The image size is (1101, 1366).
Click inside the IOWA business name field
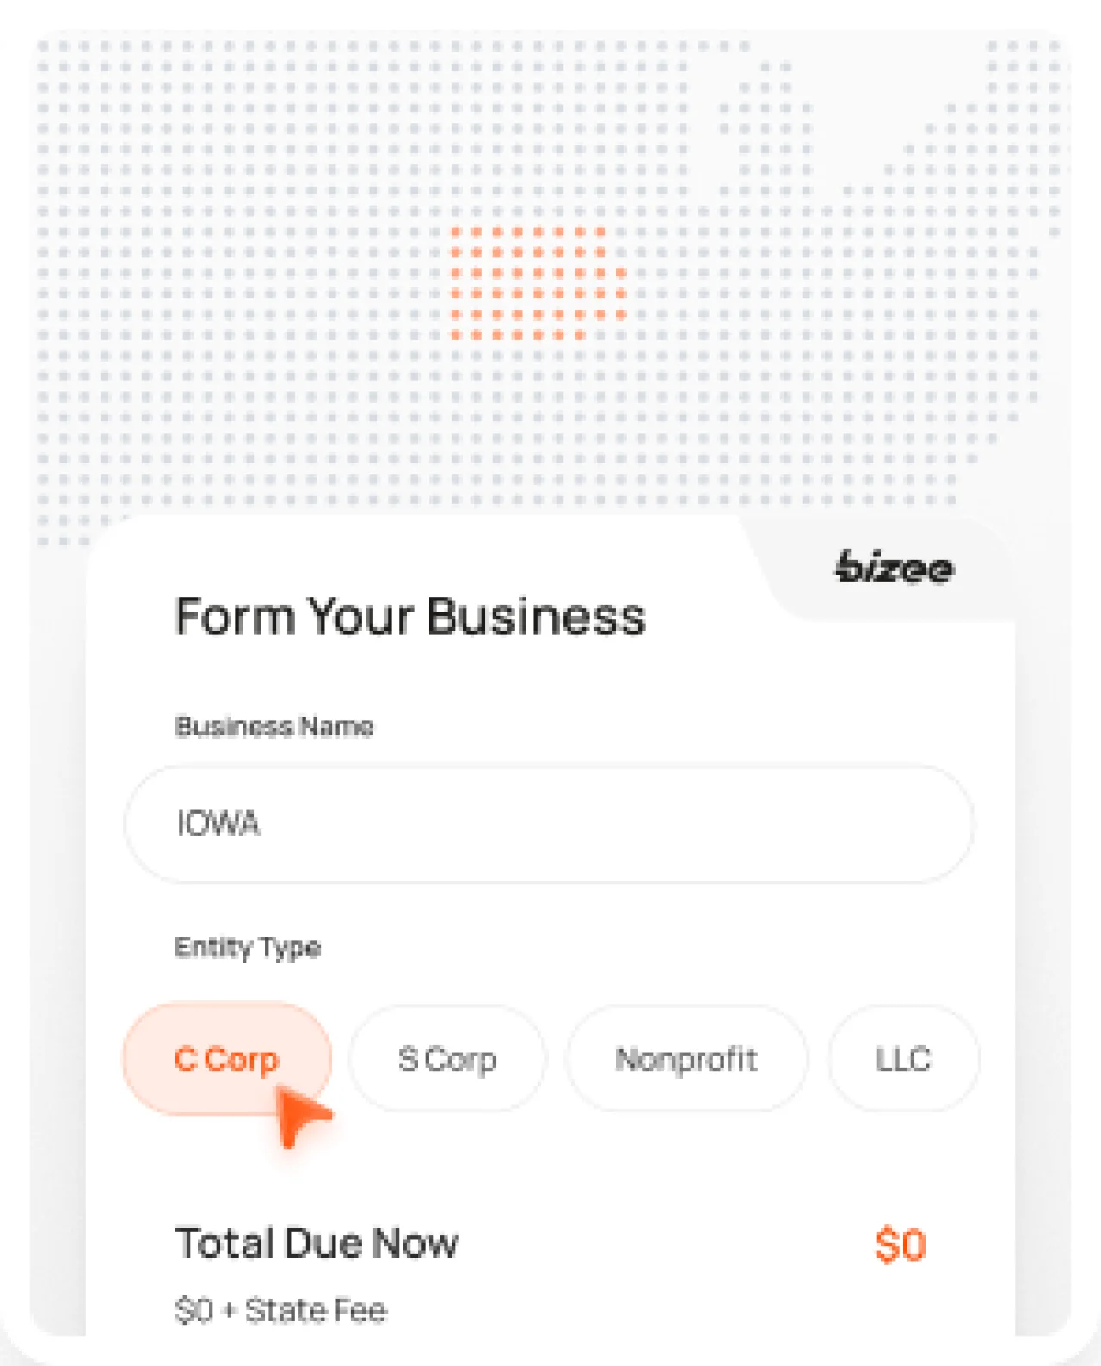550,823
